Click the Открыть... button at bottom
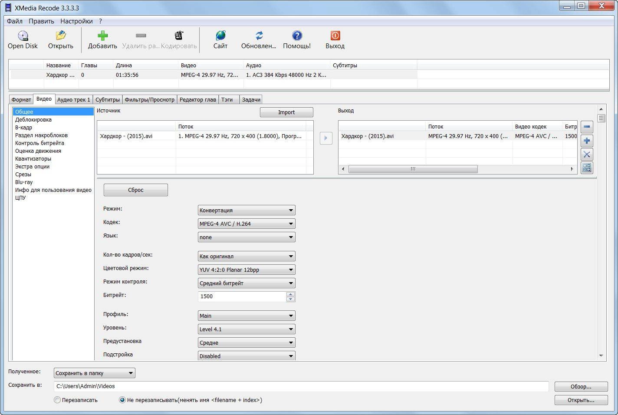618x415 pixels. [581, 400]
